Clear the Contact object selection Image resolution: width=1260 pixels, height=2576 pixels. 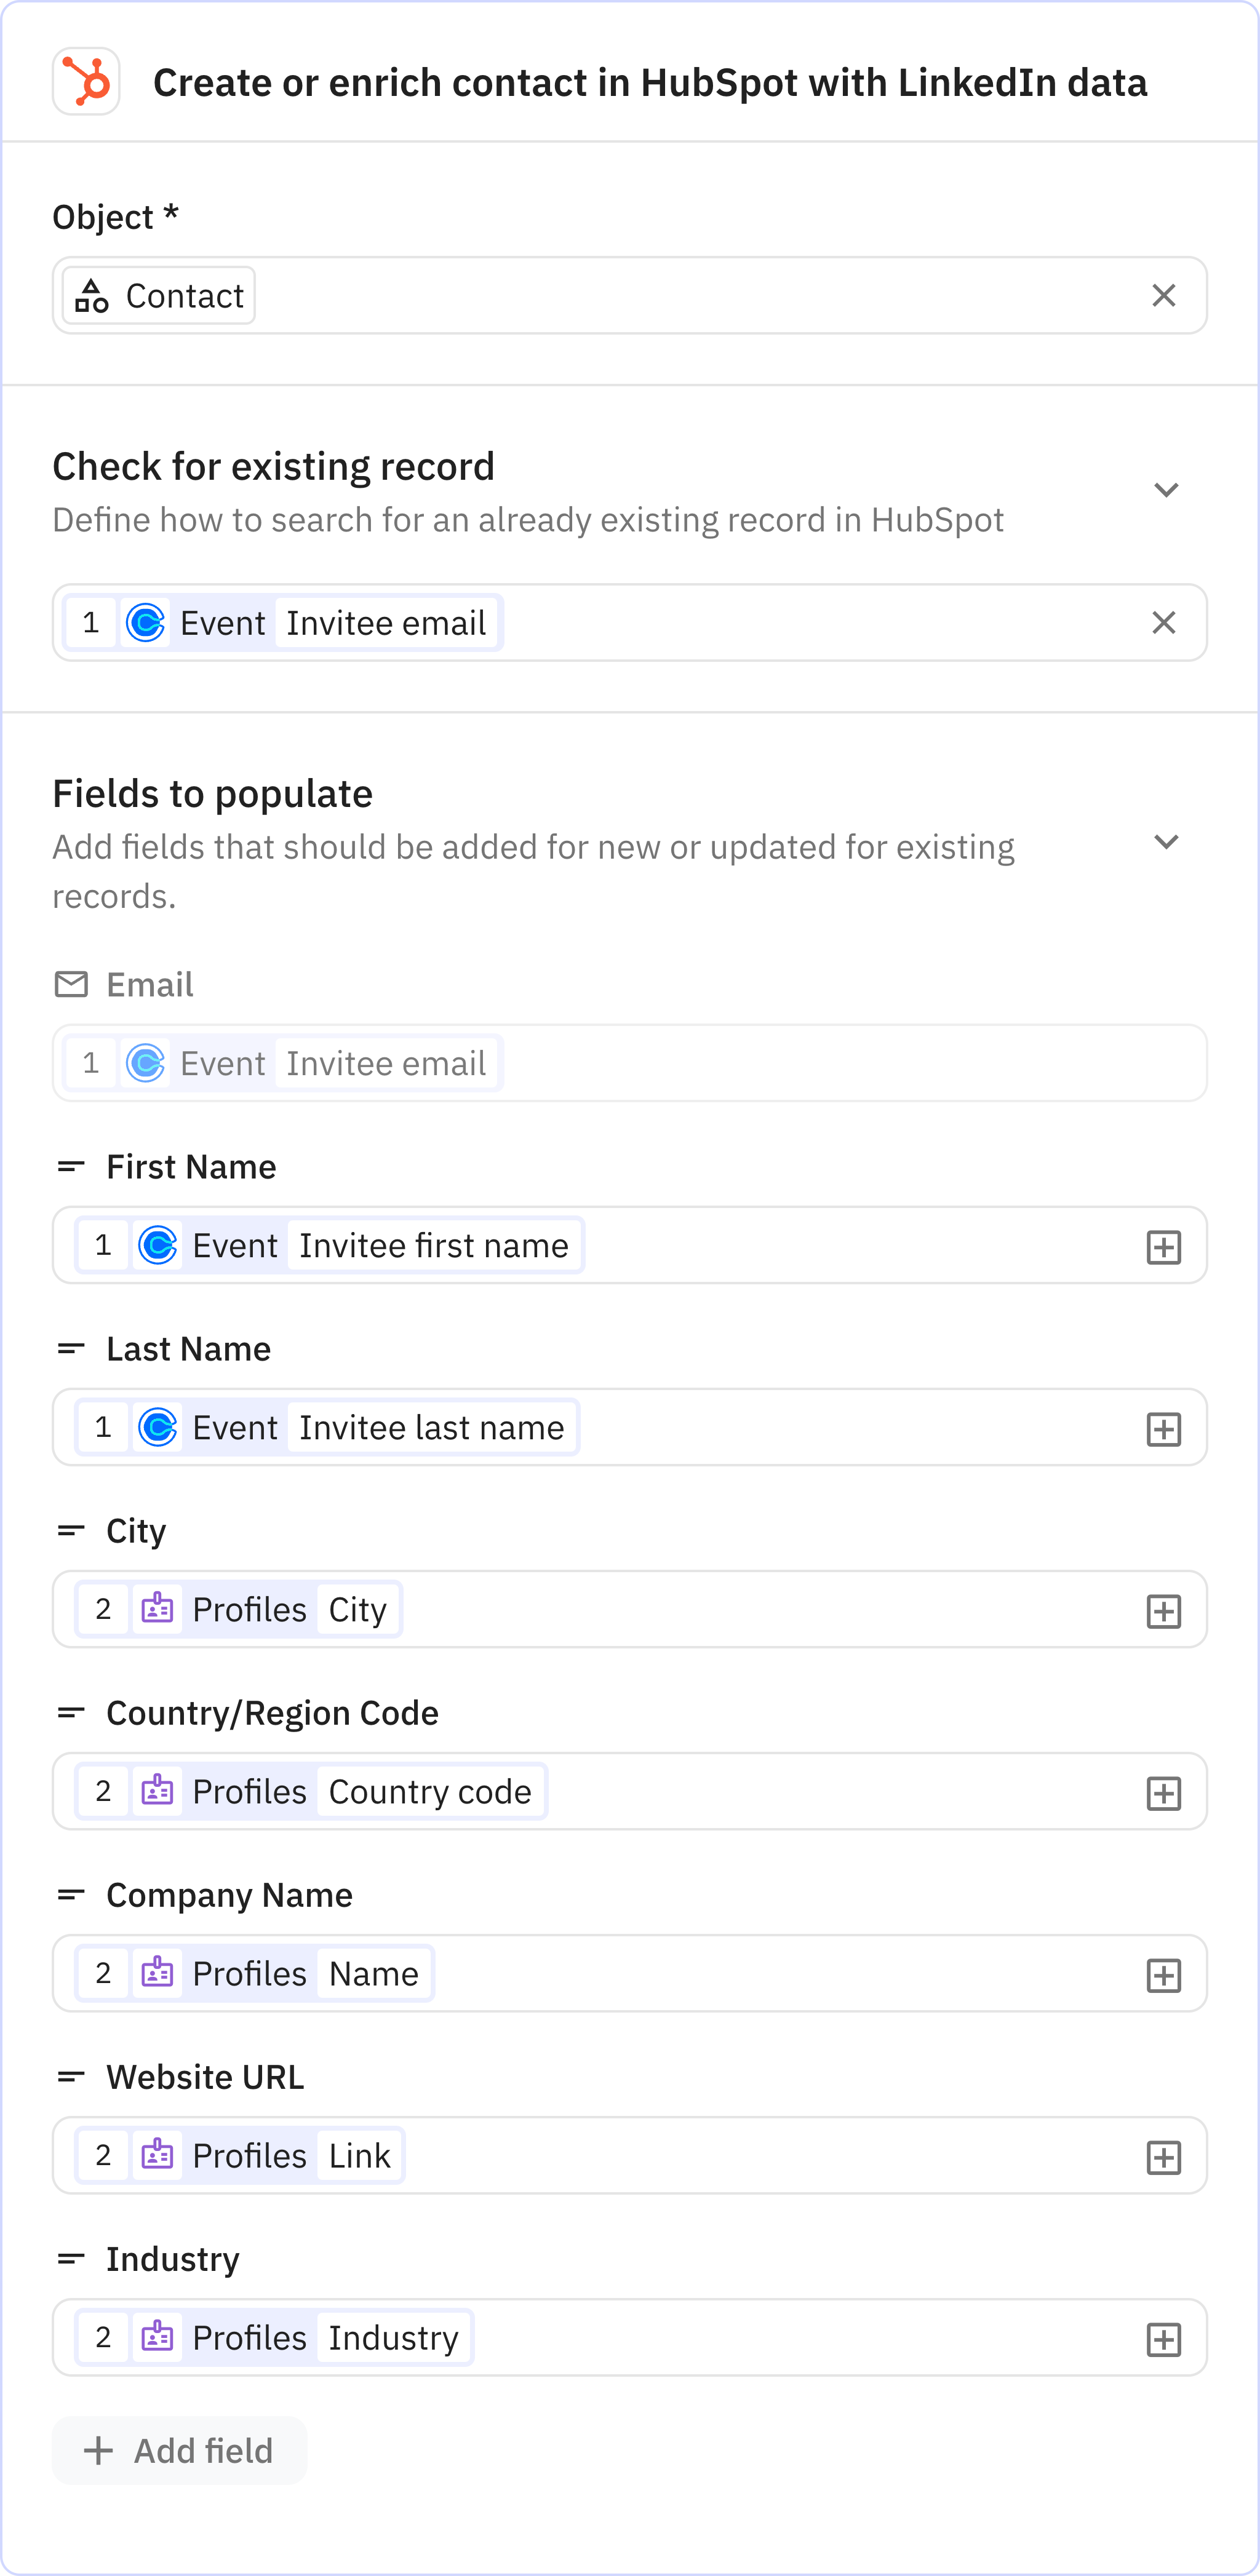[1163, 296]
